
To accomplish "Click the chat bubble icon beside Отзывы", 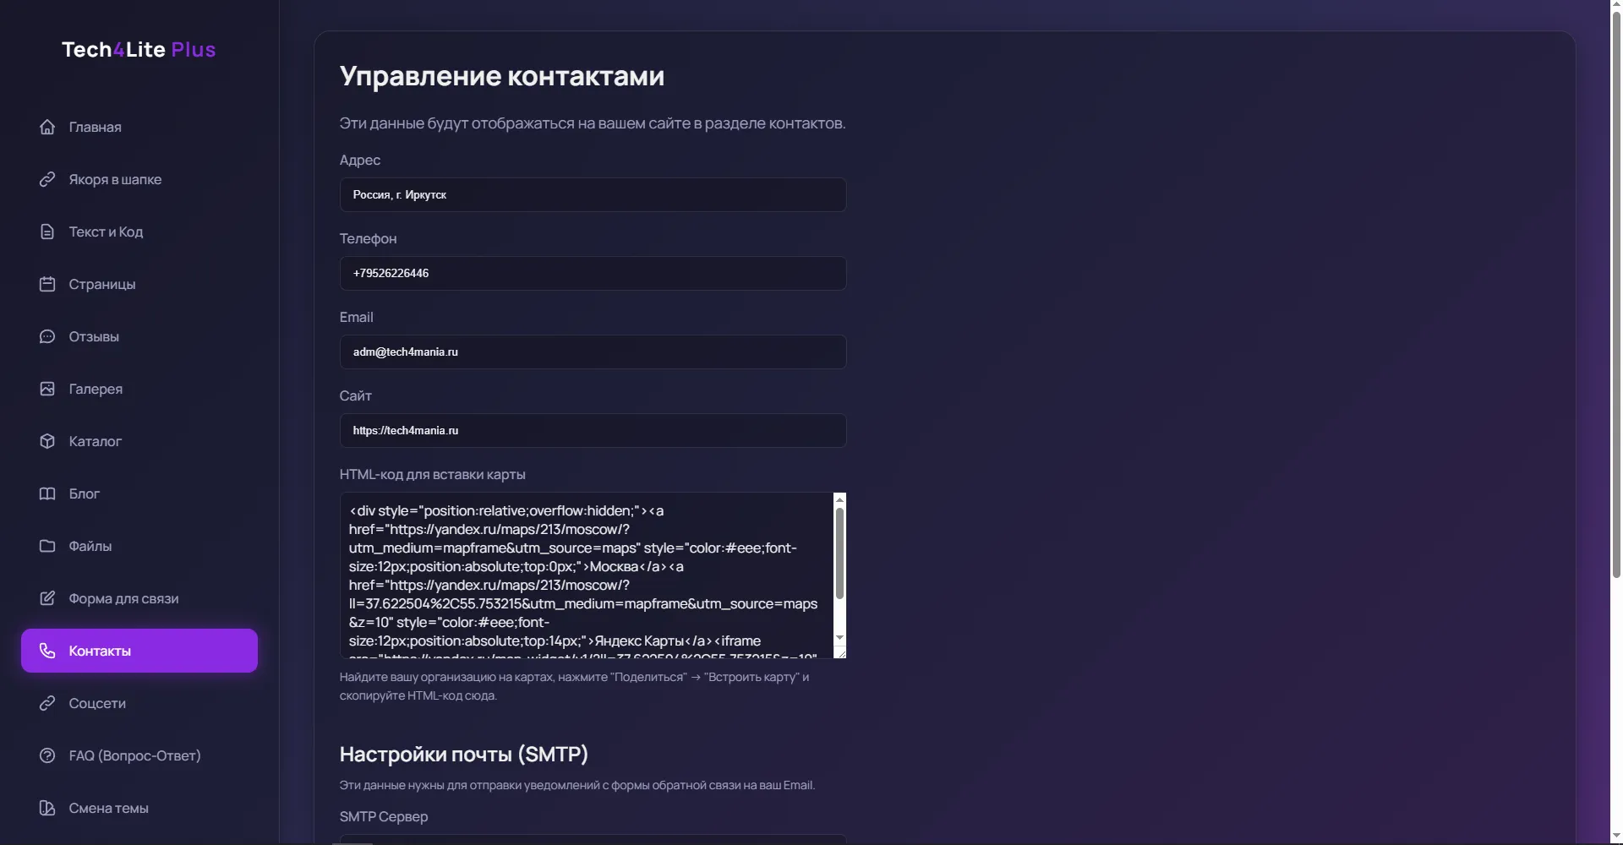I will click(47, 336).
